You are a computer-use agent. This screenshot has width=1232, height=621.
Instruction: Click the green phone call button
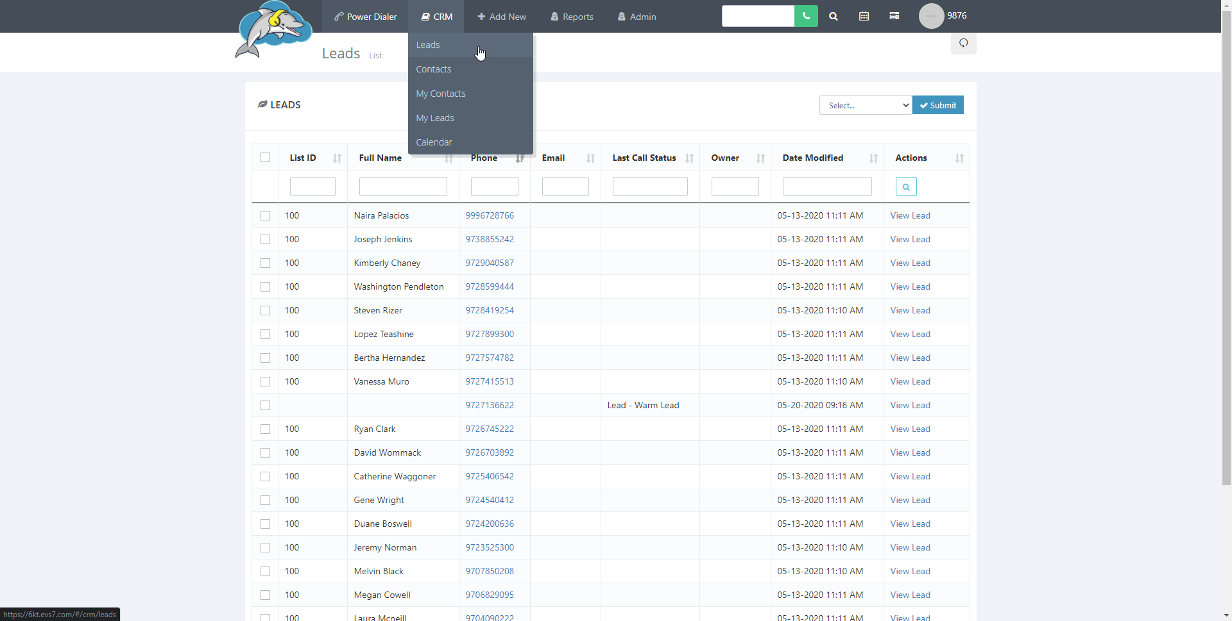[806, 16]
